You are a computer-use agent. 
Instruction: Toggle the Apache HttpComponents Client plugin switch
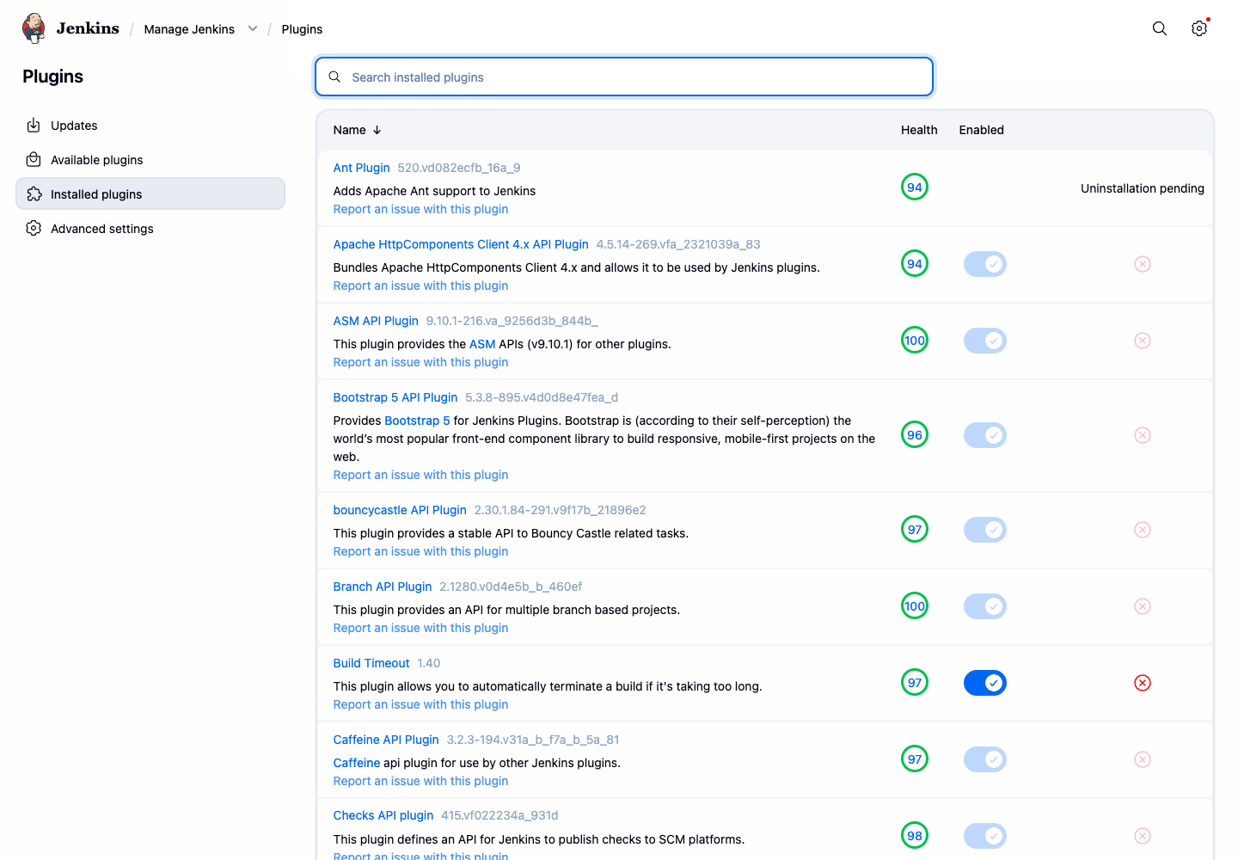point(985,264)
